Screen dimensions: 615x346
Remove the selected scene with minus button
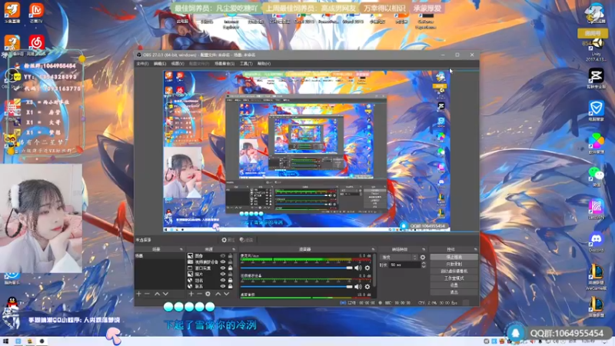click(x=147, y=294)
